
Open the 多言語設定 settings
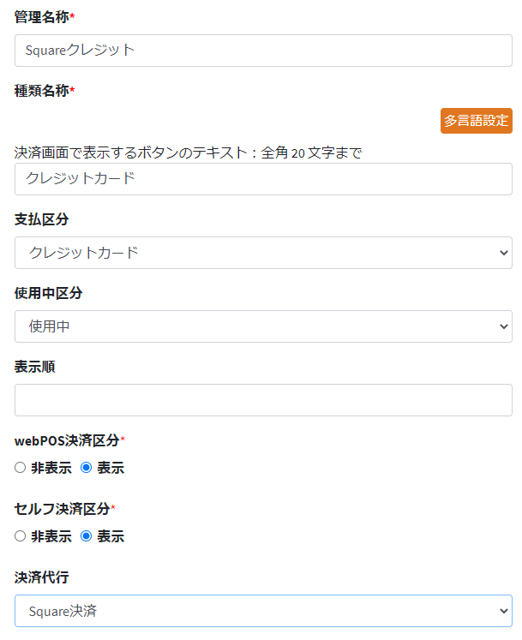[x=476, y=121]
